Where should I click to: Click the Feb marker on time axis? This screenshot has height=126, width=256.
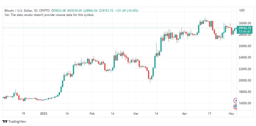point(92,114)
